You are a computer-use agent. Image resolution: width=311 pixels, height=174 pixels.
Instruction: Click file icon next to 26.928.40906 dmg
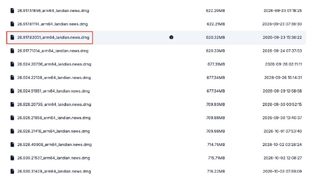(x=12, y=145)
